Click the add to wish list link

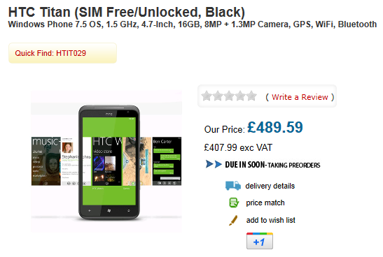click(271, 220)
